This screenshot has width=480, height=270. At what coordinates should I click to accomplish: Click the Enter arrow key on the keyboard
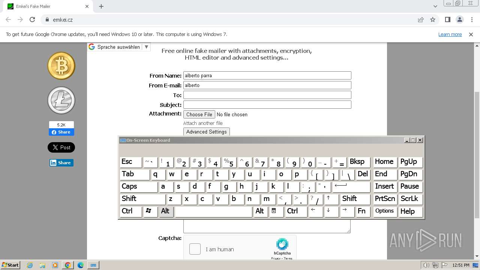[351, 186]
